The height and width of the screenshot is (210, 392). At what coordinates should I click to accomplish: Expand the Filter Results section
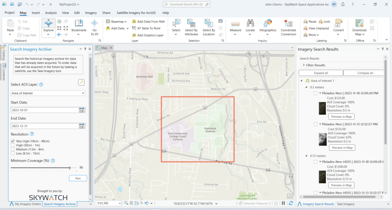pyautogui.click(x=303, y=65)
